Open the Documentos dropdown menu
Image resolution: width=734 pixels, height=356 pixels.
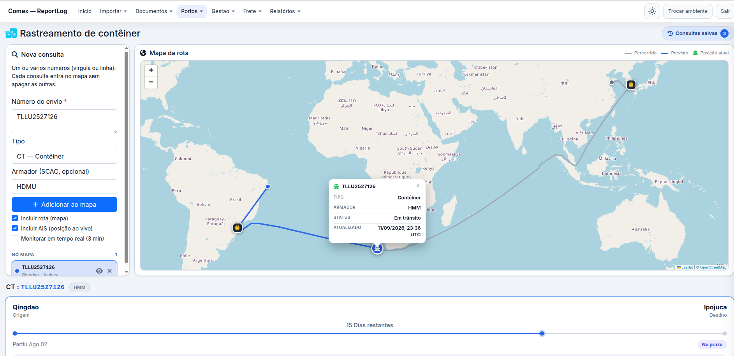154,11
